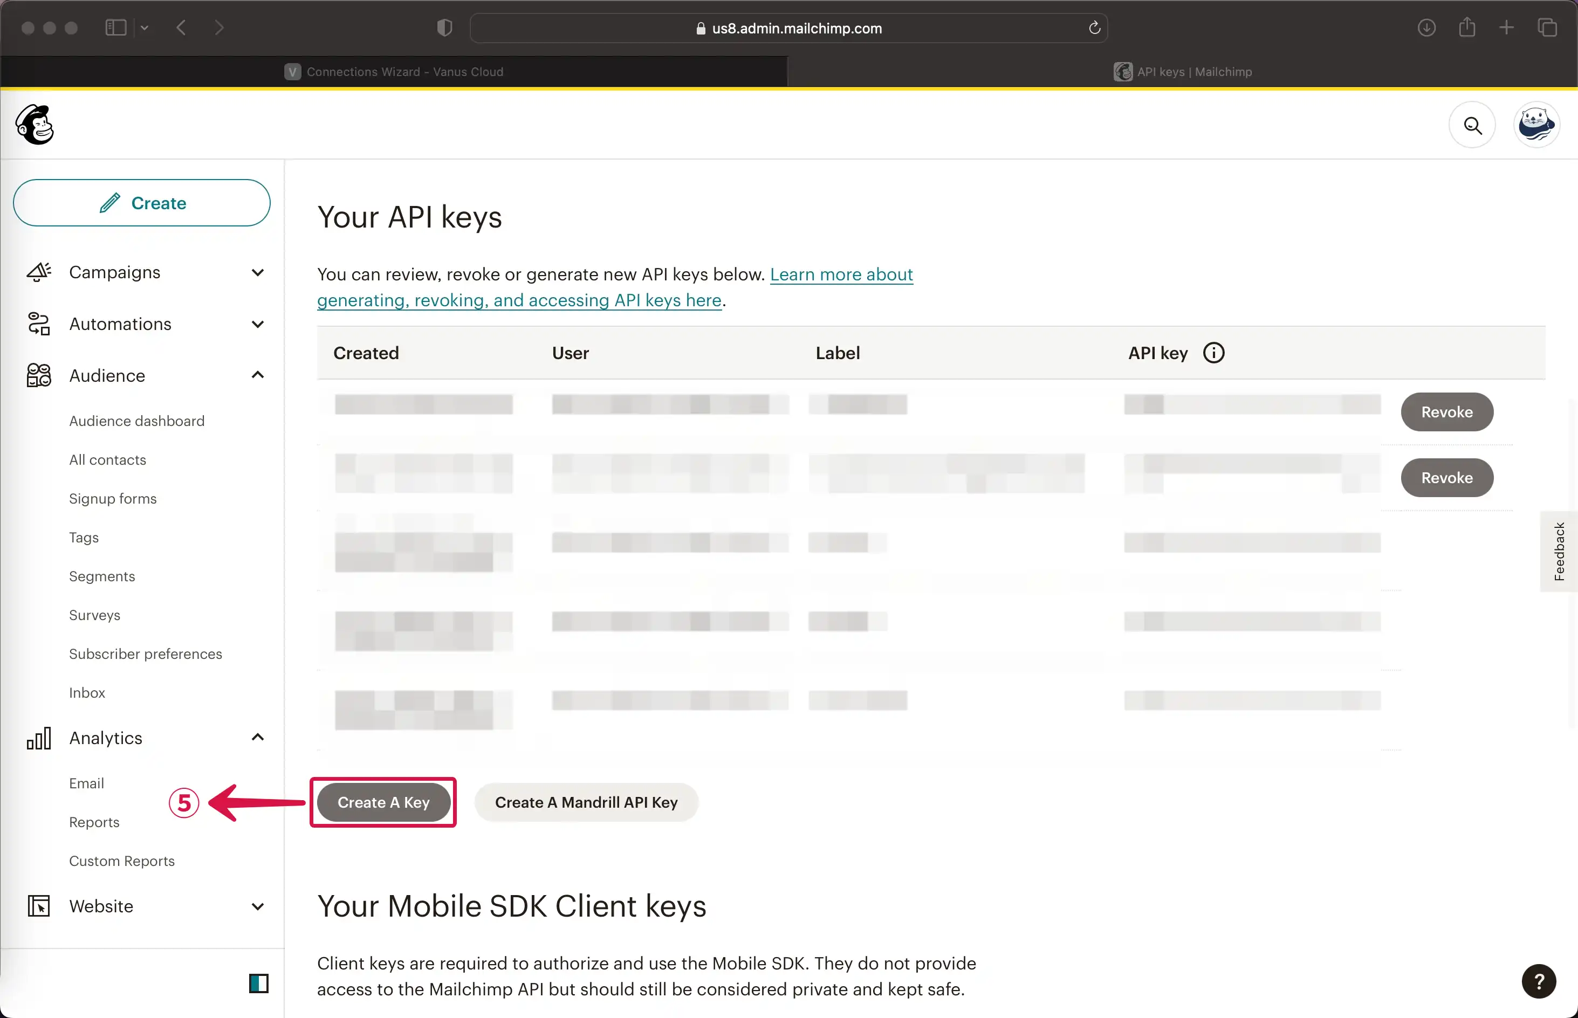Open Surveys page
Viewport: 1578px width, 1018px height.
(x=94, y=615)
